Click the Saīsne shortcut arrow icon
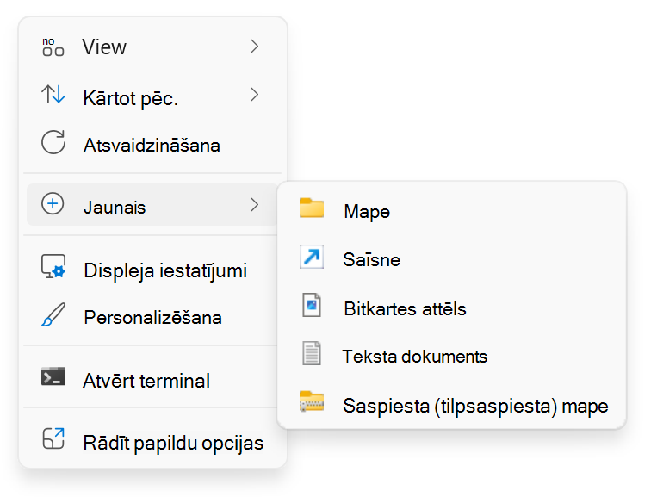Screen dimensions: 651x497 point(312,257)
